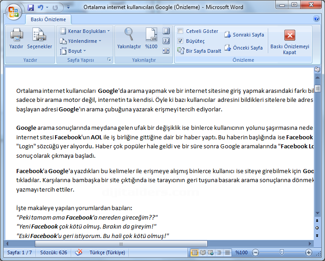This screenshot has width=325, height=261.
Task: Click vertical scrollbar up arrow
Action: point(317,78)
